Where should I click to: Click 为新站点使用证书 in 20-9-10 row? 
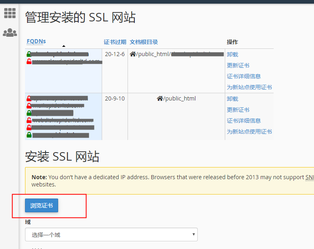(x=249, y=132)
